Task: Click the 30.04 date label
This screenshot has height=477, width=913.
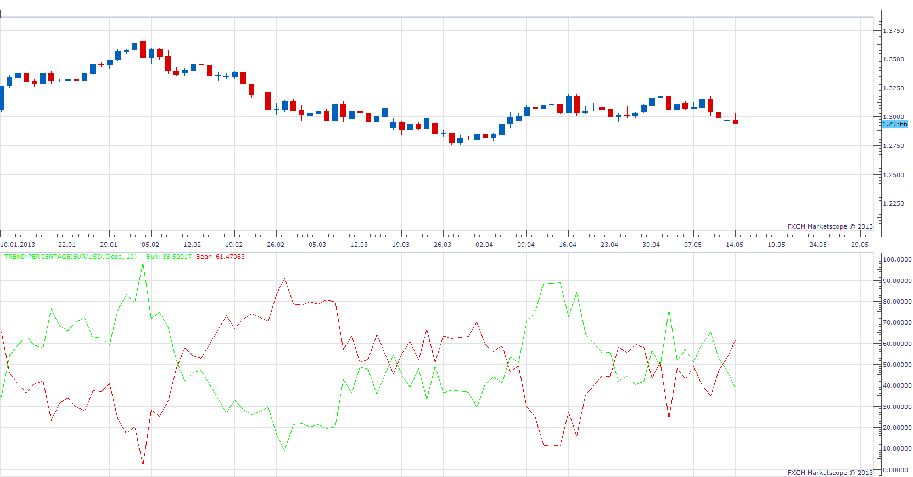Action: tap(651, 245)
